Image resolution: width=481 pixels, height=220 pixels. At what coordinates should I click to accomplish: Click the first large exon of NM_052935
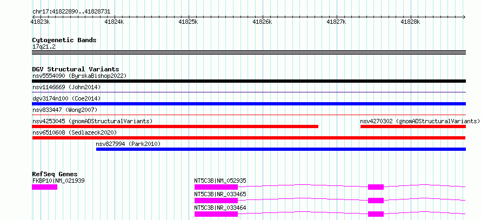(x=216, y=187)
